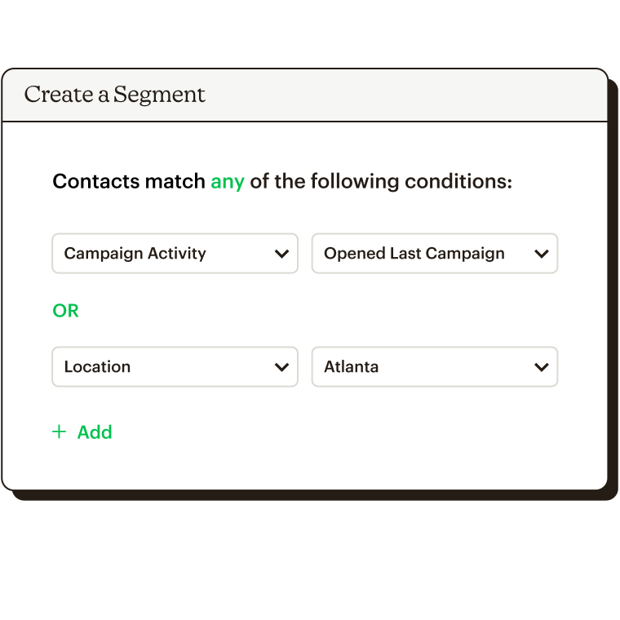This screenshot has height=620, width=620.
Task: Click the 'Contacts match' heading text
Action: [129, 181]
